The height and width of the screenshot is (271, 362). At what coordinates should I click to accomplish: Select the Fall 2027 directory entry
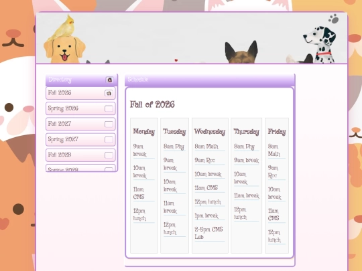tap(80, 124)
